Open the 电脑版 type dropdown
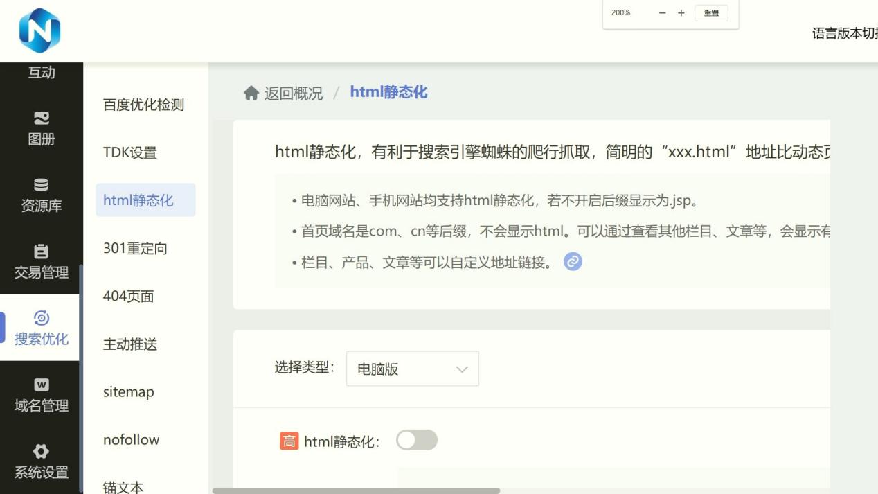 pyautogui.click(x=412, y=369)
